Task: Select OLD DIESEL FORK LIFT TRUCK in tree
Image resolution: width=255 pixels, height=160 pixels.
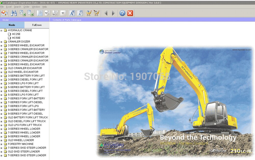Action: click(x=27, y=121)
